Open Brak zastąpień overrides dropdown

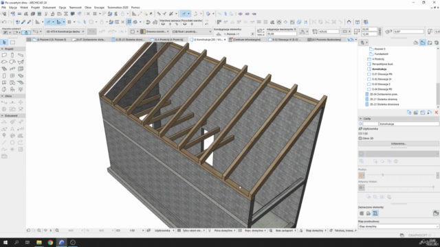coord(283,231)
